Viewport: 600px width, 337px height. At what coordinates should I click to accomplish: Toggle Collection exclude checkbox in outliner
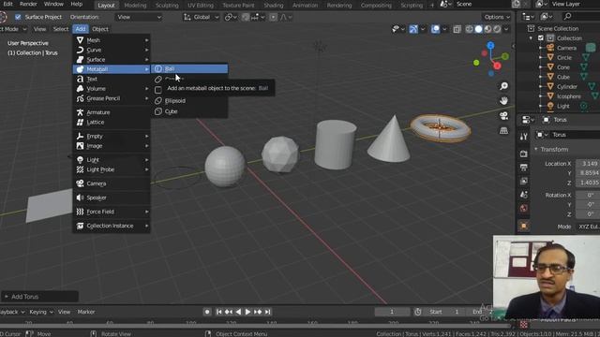pos(541,38)
